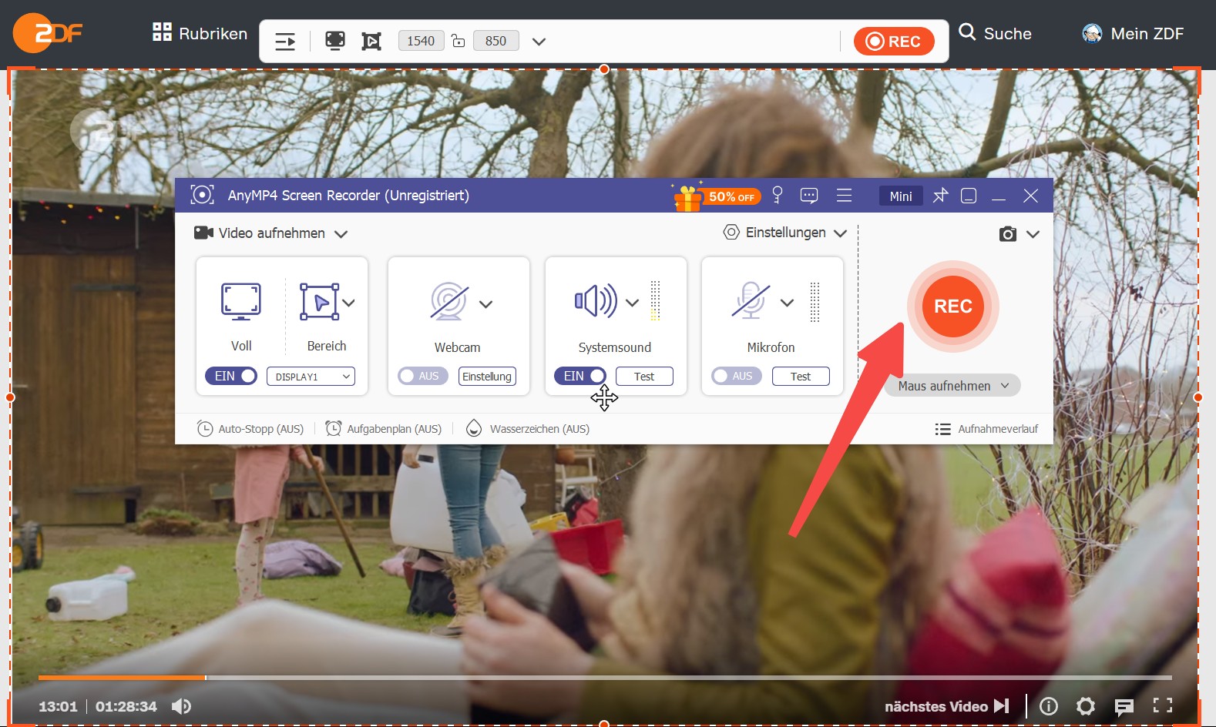Close the AnyMP4 recorder window
Image resolution: width=1216 pixels, height=727 pixels.
(1030, 196)
